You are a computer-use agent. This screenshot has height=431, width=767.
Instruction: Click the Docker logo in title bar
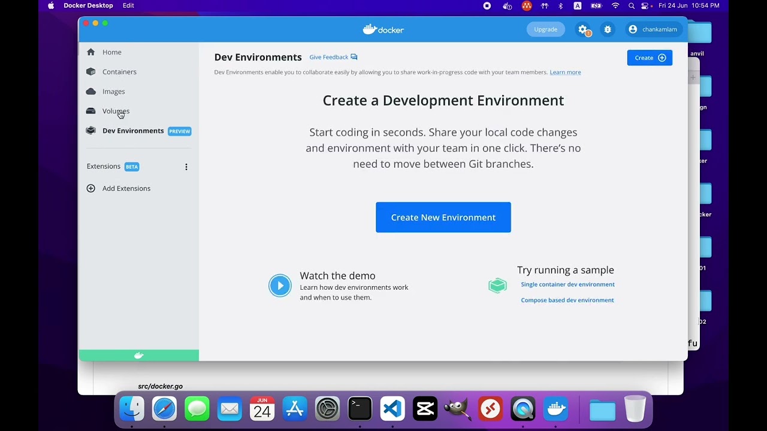click(383, 29)
